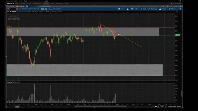Switch to the Charts main tab

(x=46, y=3)
